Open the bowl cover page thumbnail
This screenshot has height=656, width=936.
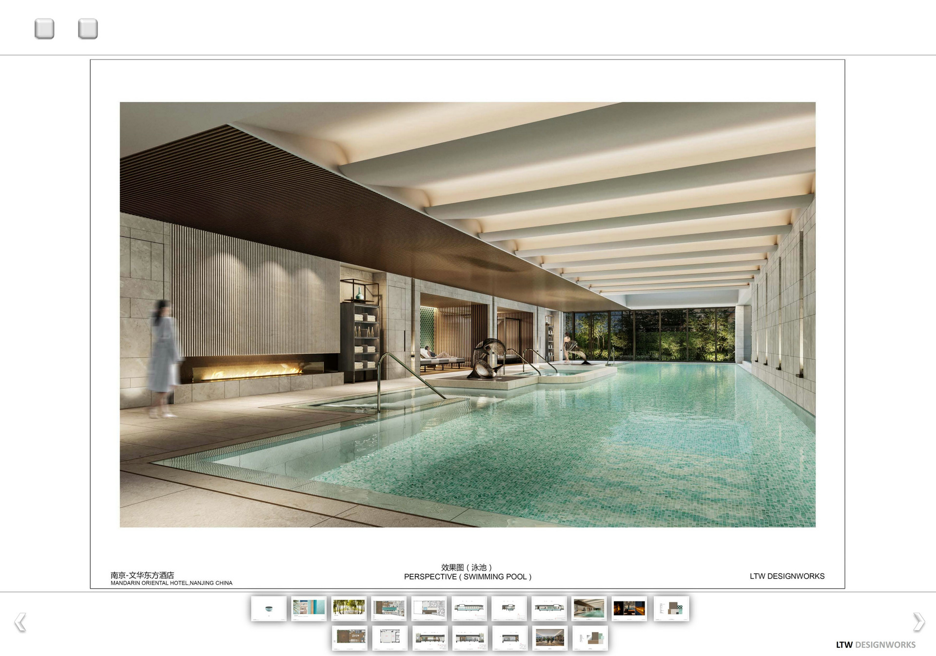tap(269, 608)
